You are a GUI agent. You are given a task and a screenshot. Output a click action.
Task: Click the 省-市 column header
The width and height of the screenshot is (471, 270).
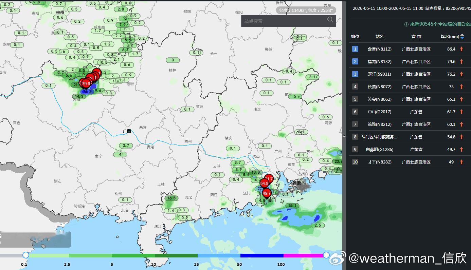(x=416, y=37)
